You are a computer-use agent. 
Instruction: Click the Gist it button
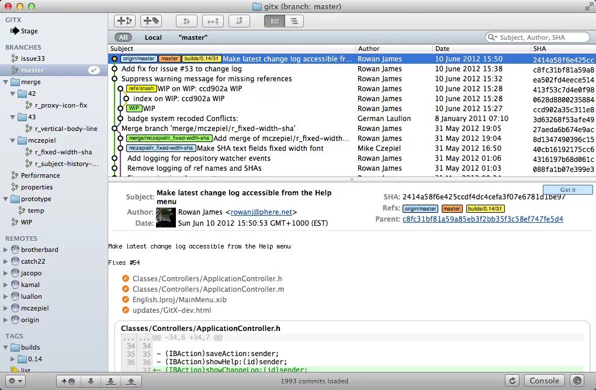[x=568, y=189]
